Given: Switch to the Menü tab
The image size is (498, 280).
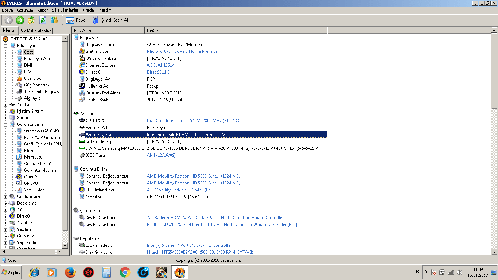Looking at the screenshot, I should coord(9,31).
